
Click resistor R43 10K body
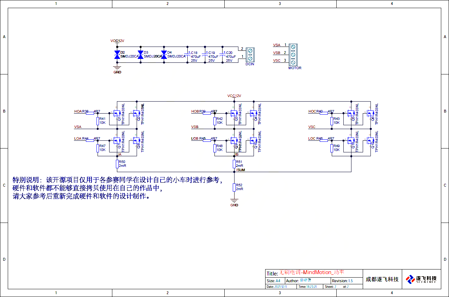click(332, 121)
